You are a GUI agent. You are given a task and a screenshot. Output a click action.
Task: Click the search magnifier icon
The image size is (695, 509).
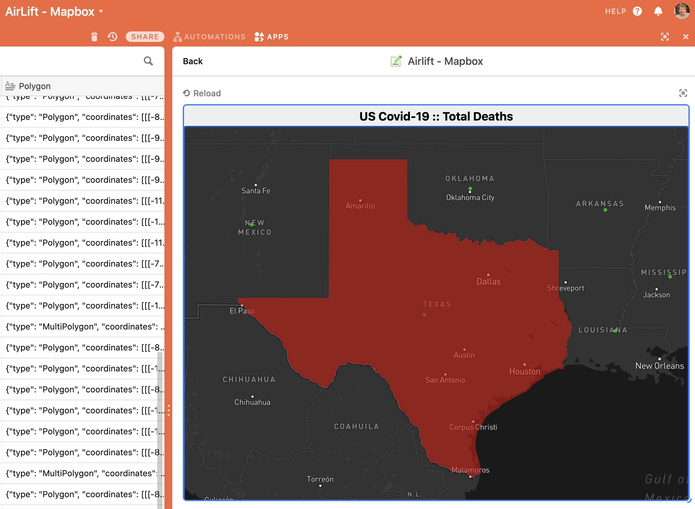148,61
